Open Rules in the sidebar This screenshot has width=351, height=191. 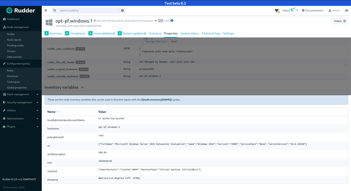tap(10, 70)
